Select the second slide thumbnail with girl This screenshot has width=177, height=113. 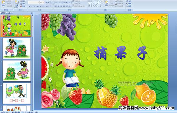17,48
